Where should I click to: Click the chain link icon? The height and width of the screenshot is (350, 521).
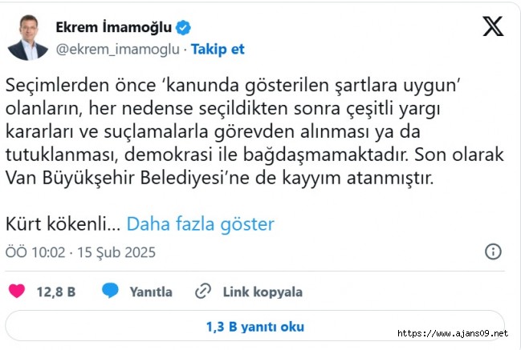(204, 292)
